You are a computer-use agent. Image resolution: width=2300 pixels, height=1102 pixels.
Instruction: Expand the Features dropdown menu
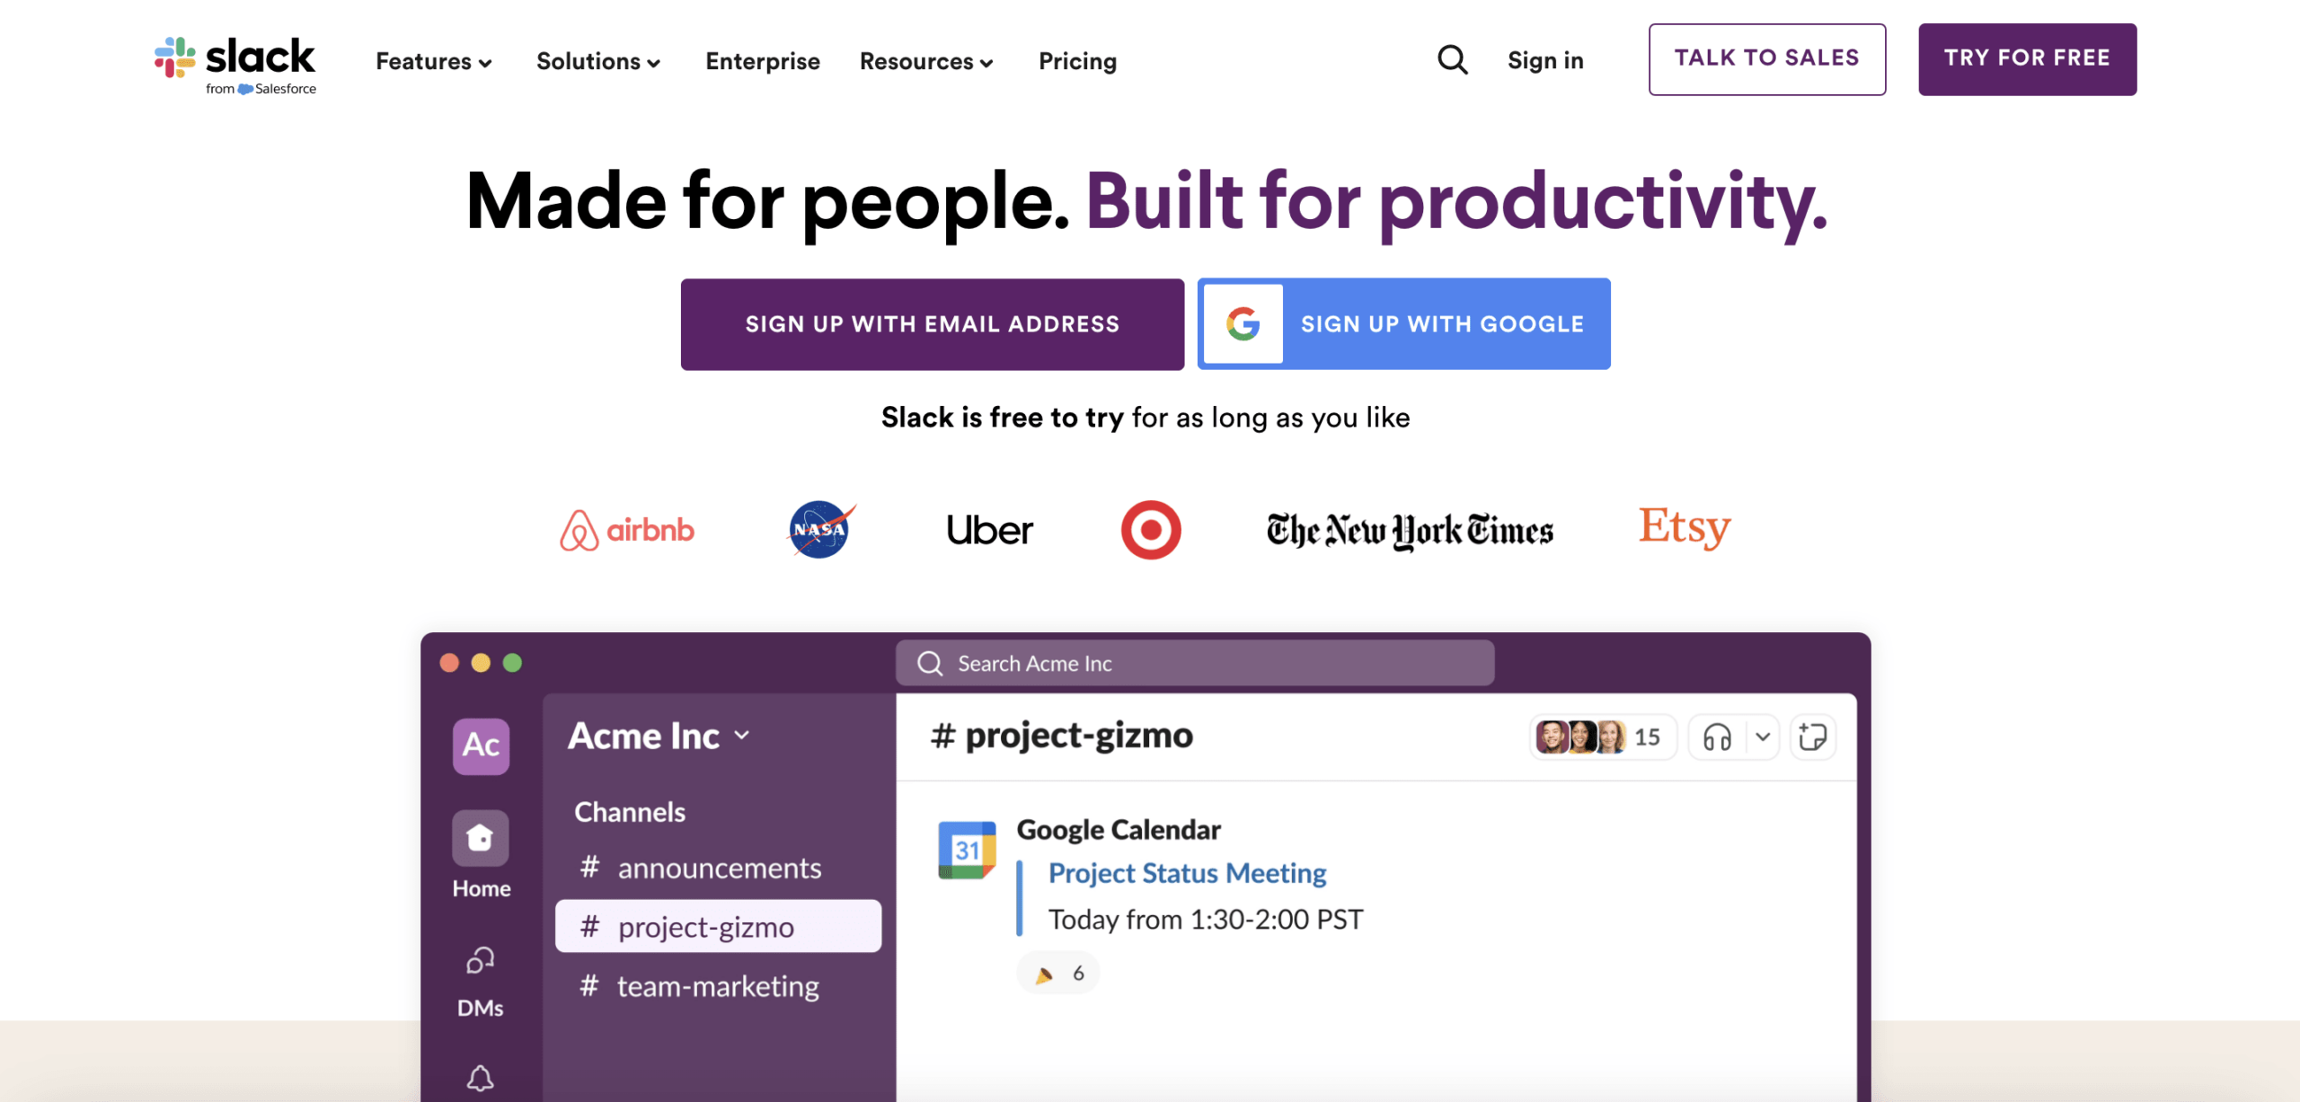431,60
